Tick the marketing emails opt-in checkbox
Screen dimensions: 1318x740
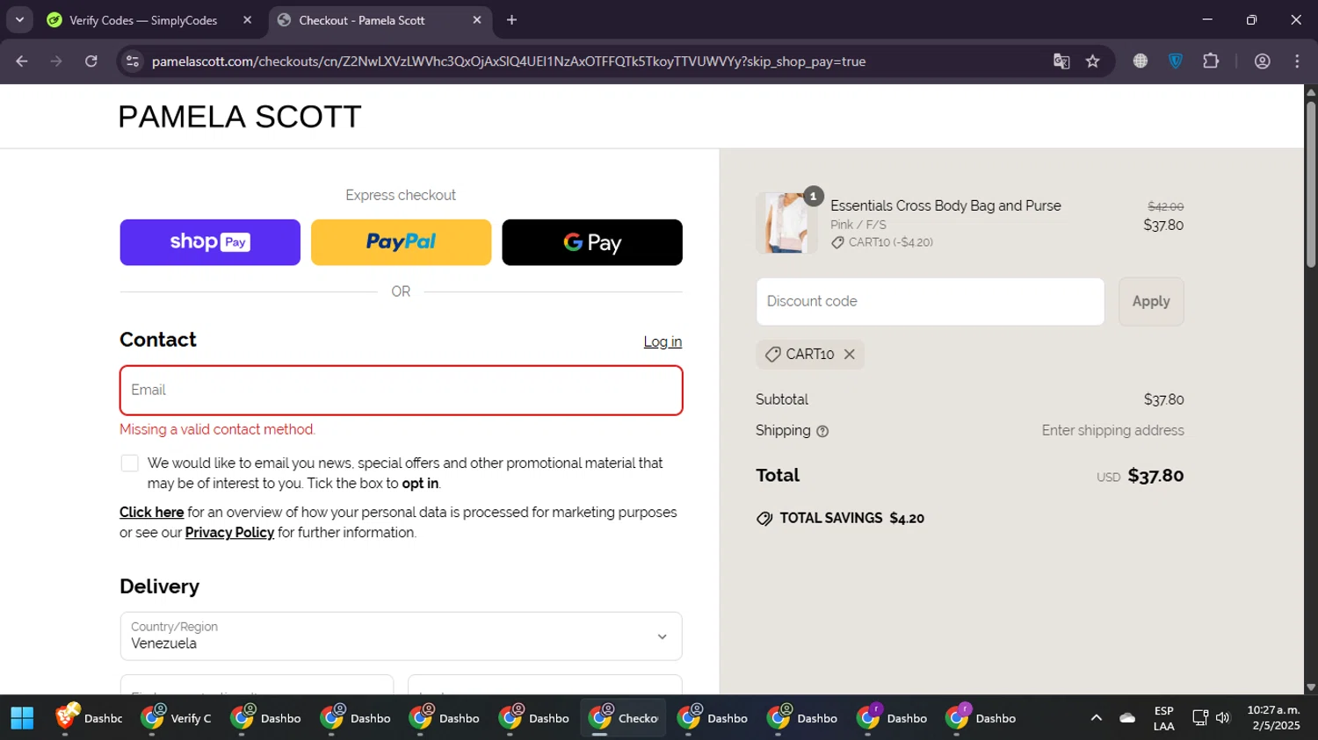(130, 463)
